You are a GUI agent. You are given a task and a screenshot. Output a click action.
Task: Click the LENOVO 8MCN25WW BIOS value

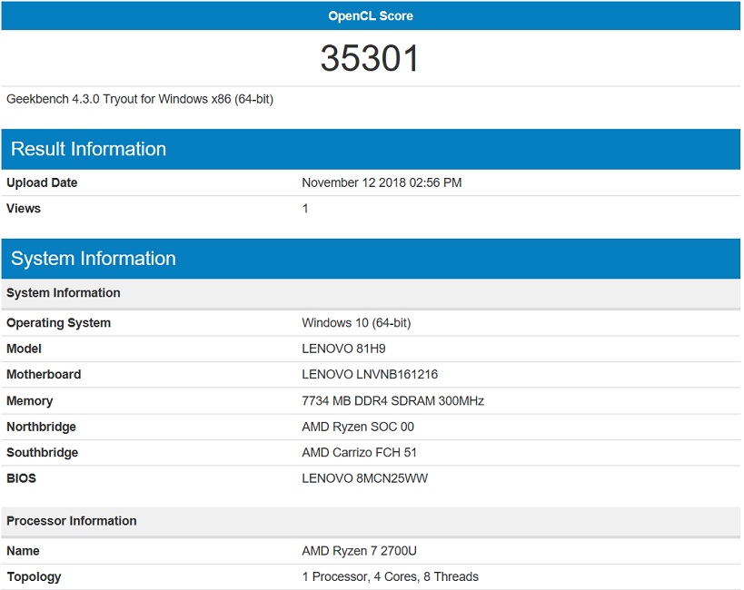click(x=364, y=478)
